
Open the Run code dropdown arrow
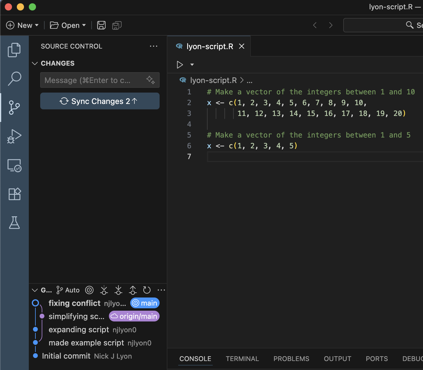click(x=192, y=64)
